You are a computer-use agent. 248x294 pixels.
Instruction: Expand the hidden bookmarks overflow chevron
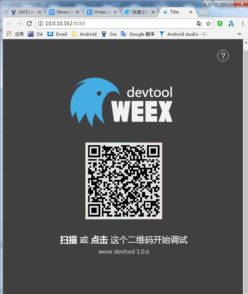point(239,34)
